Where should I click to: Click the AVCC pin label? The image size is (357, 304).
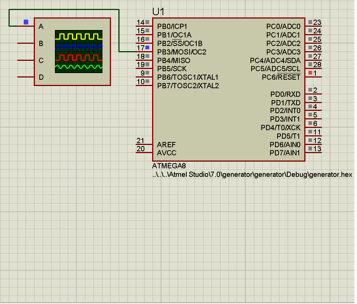click(x=167, y=153)
